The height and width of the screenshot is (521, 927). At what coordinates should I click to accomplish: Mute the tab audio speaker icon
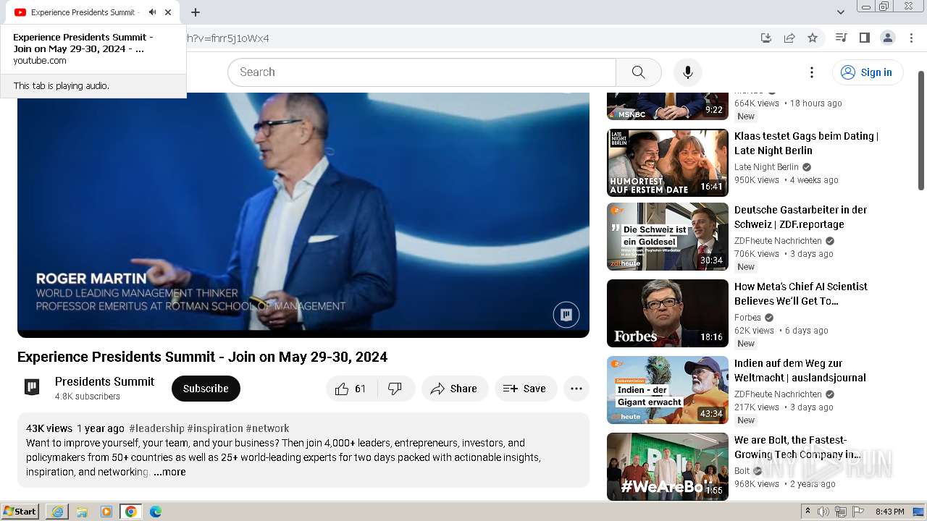point(152,12)
